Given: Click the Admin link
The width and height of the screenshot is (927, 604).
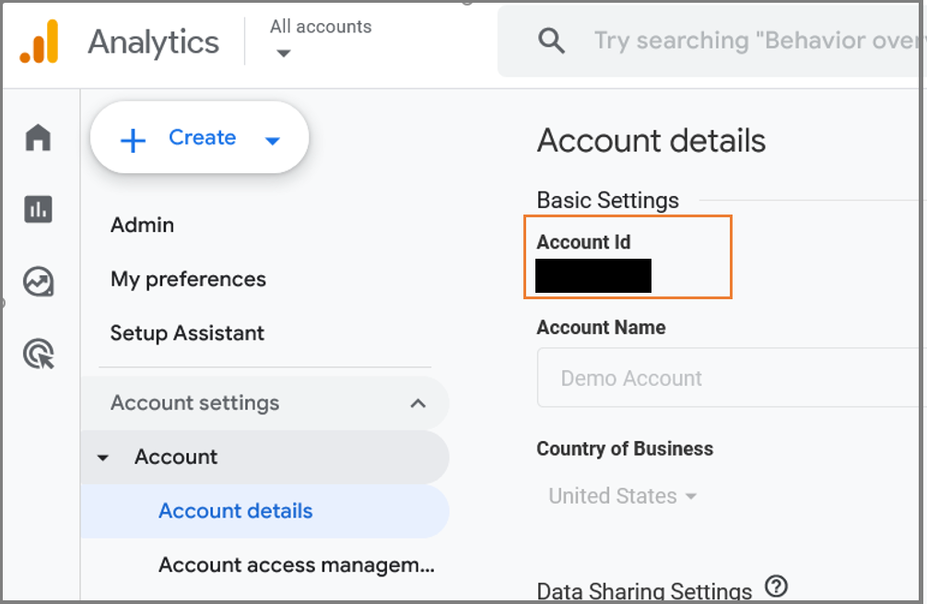Looking at the screenshot, I should (142, 225).
